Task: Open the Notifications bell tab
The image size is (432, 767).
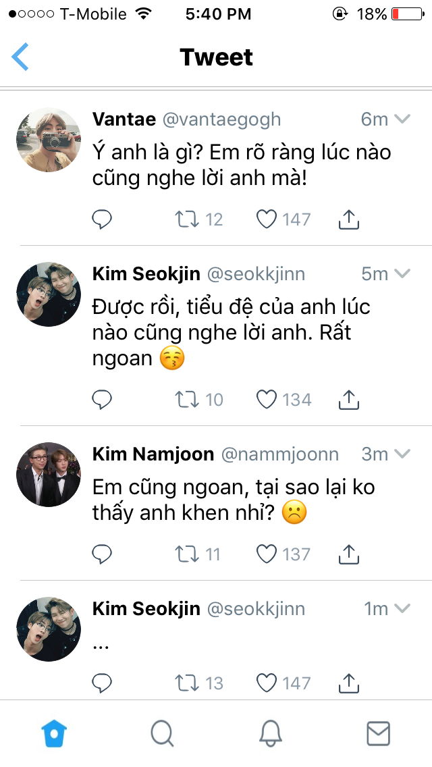Action: tap(271, 733)
